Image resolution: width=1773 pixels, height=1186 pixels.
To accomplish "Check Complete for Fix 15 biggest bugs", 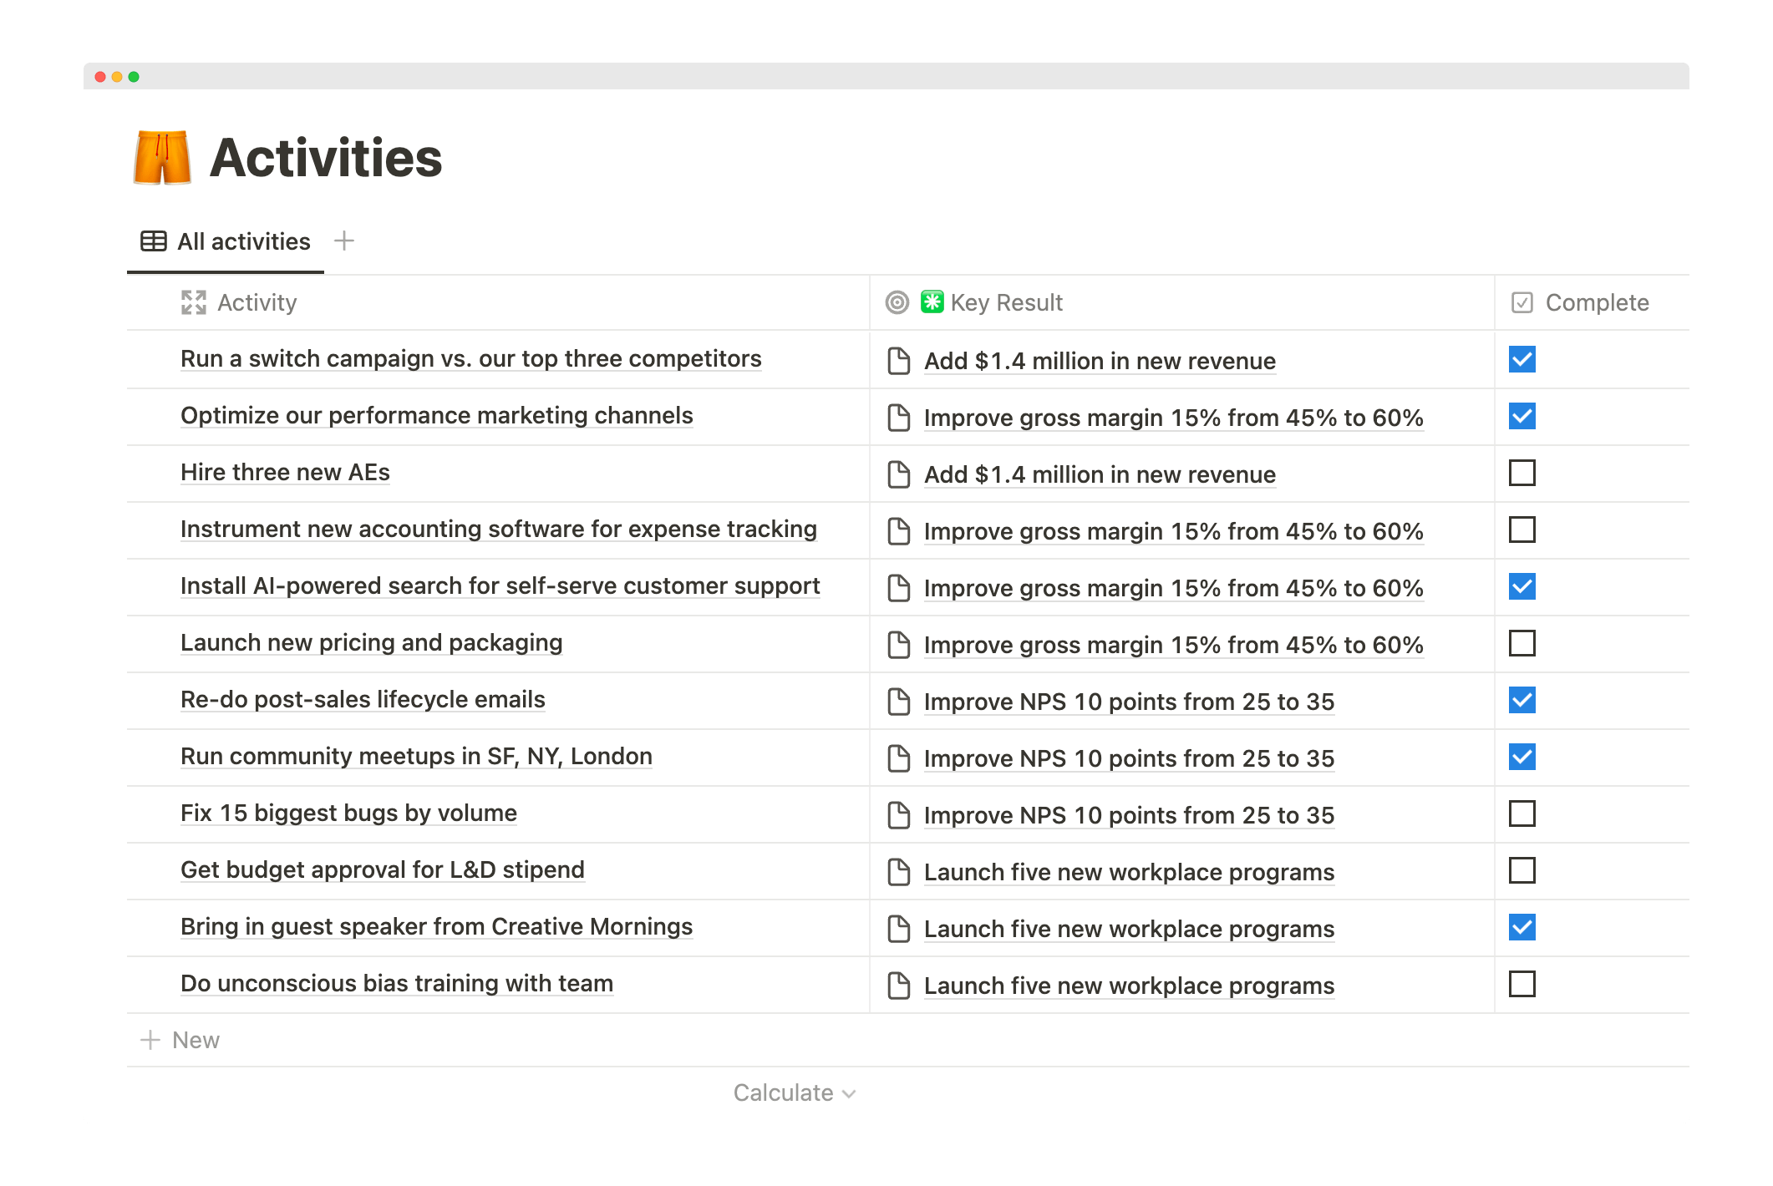I will tap(1522, 813).
